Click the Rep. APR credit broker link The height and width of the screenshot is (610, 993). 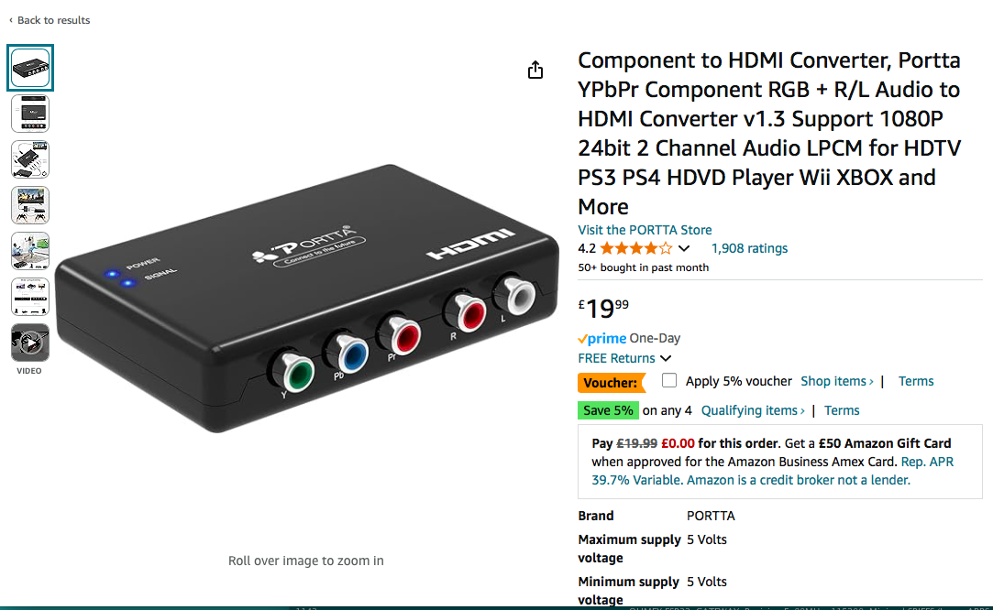click(x=773, y=471)
